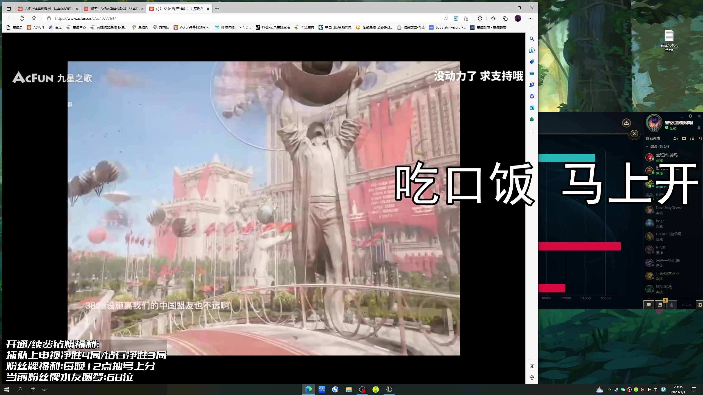This screenshot has width=703, height=395.
Task: Switch to 搜索 - AcFun tab
Action: 114,9
